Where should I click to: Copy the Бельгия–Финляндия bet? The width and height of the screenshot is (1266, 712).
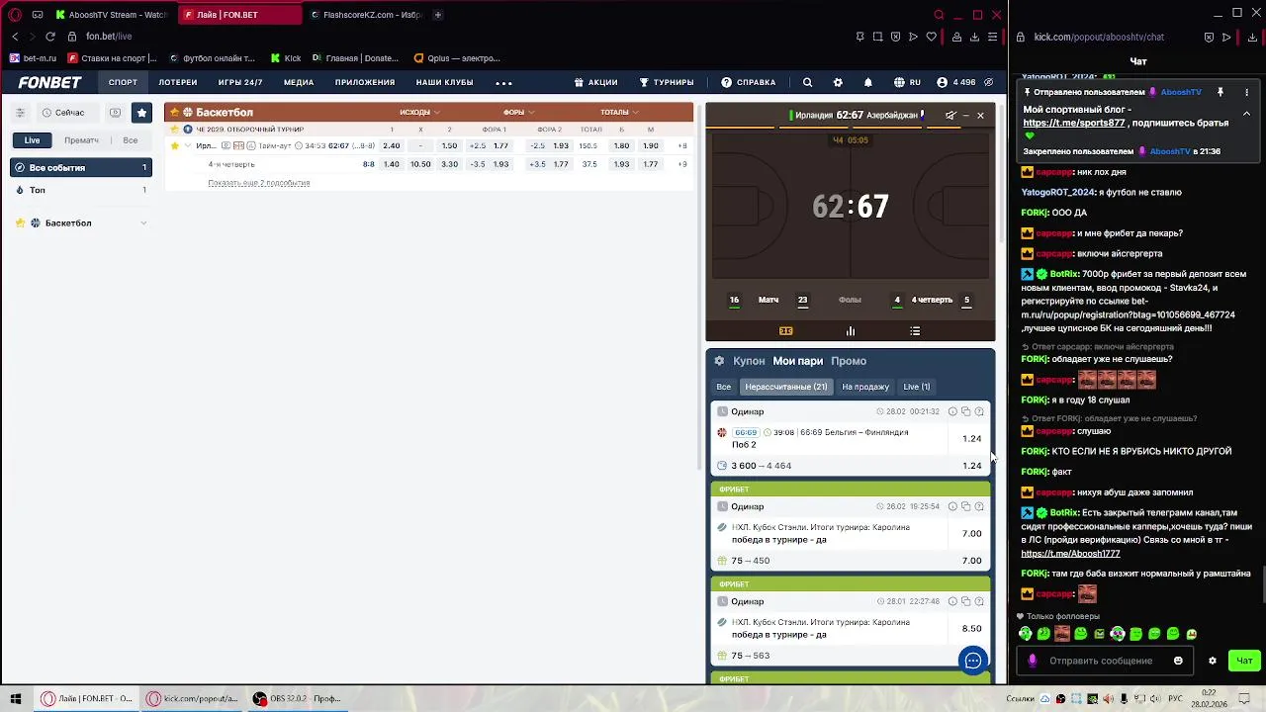966,411
